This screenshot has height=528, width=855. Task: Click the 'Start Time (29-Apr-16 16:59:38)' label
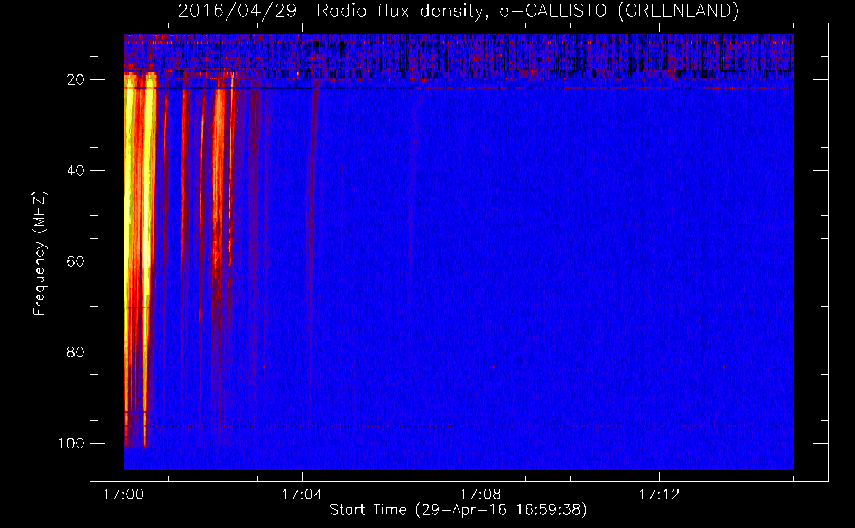(x=458, y=510)
